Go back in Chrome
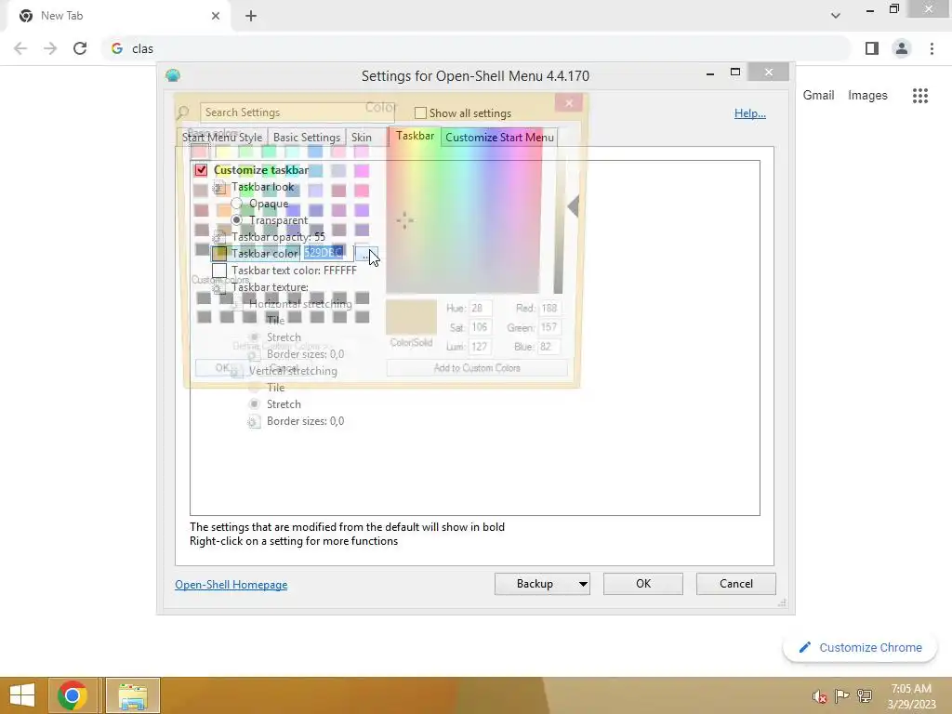This screenshot has height=714, width=952. (x=20, y=48)
